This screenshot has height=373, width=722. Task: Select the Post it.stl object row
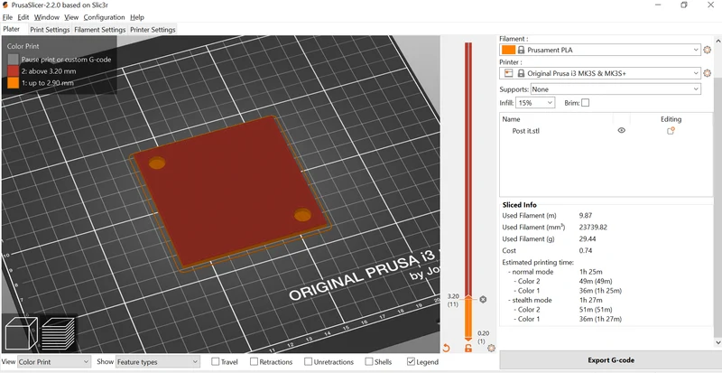606,130
